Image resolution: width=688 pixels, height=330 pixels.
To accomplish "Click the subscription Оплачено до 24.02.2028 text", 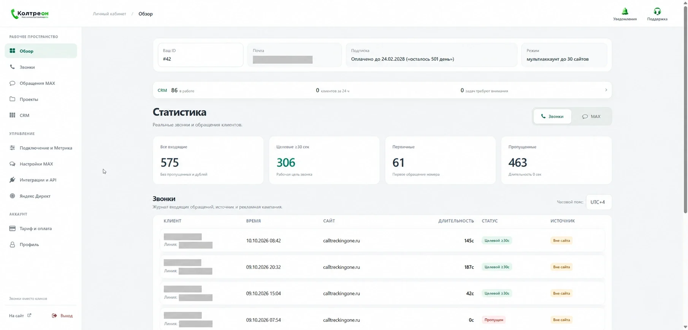I will [x=403, y=59].
